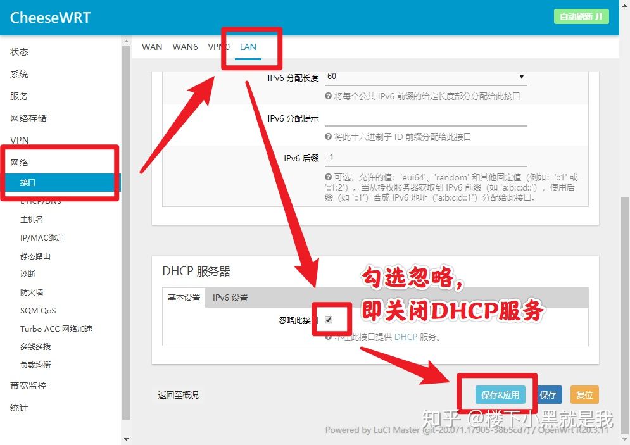Select the 基本设置 tab
The image size is (630, 445).
[x=184, y=298]
